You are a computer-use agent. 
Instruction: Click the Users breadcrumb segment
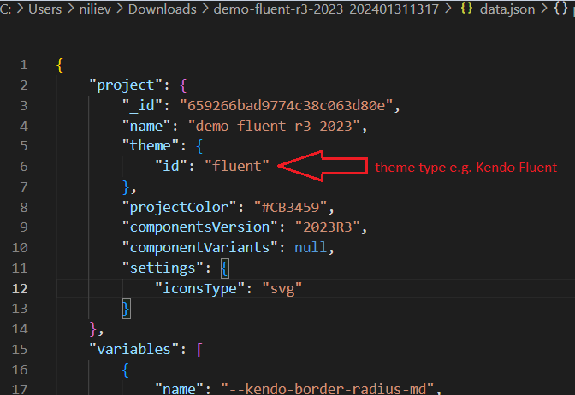coord(44,9)
